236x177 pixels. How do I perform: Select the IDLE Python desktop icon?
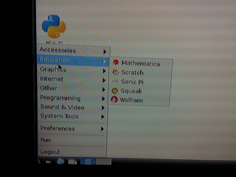tap(54, 29)
